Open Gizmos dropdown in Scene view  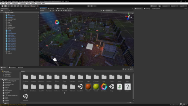109,11
